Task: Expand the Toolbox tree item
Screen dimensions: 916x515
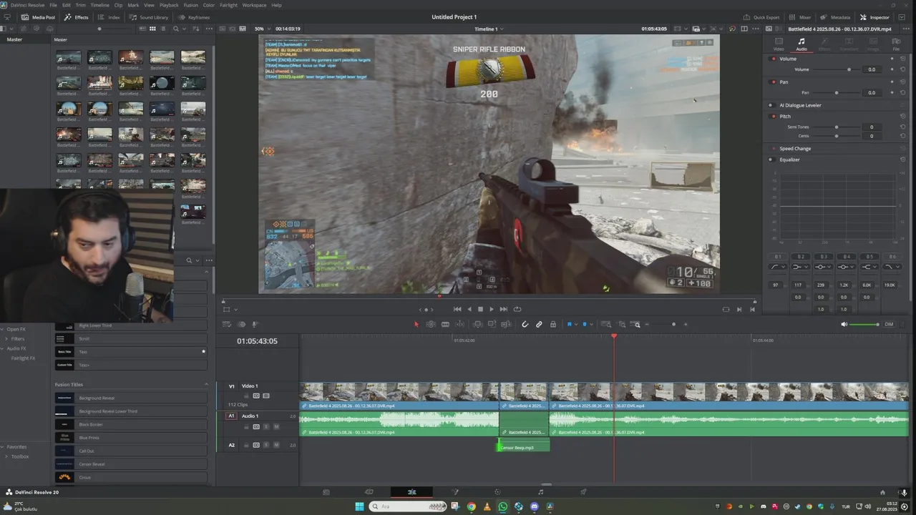Action: click(6, 456)
